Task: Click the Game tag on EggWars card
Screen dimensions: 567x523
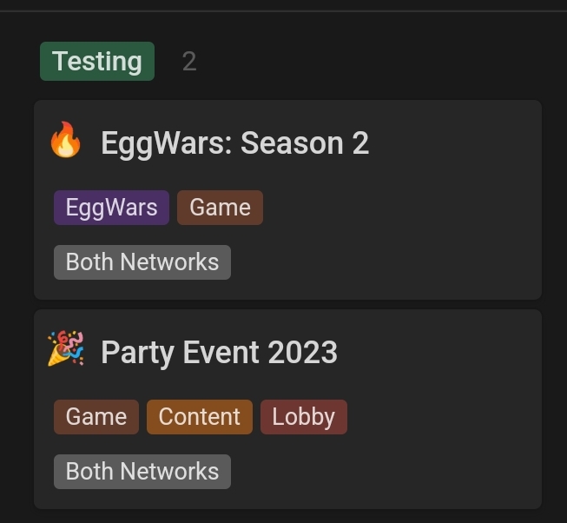Action: pos(220,208)
